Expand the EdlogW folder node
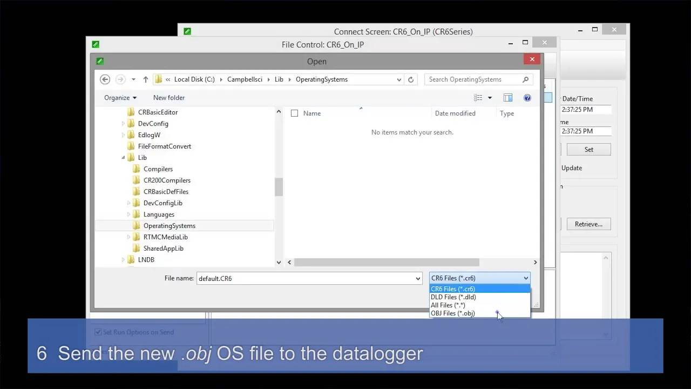Viewport: 691px width, 389px height. 123,135
